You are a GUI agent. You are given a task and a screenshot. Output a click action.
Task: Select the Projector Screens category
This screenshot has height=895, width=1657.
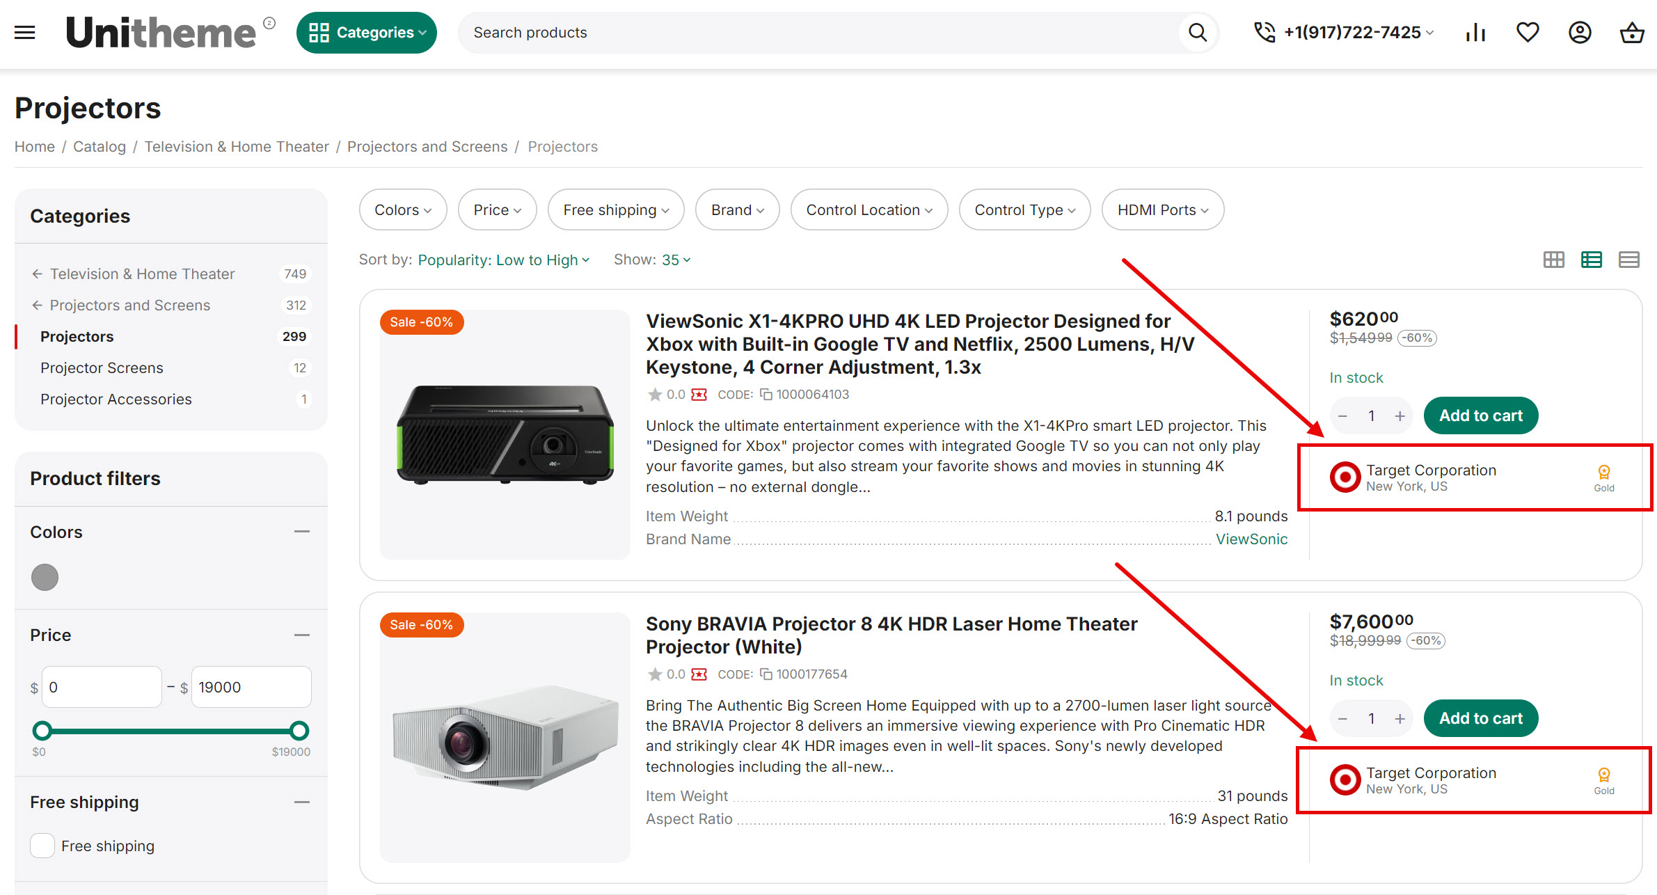pos(102,367)
